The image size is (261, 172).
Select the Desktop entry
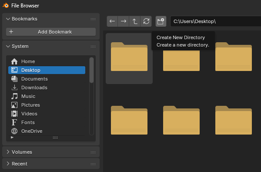tap(47, 70)
